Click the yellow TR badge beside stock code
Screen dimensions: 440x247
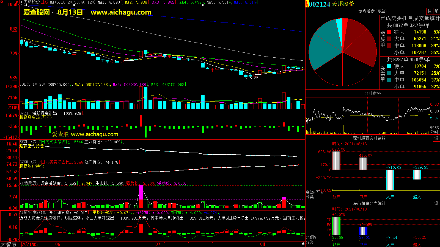click(307, 4)
